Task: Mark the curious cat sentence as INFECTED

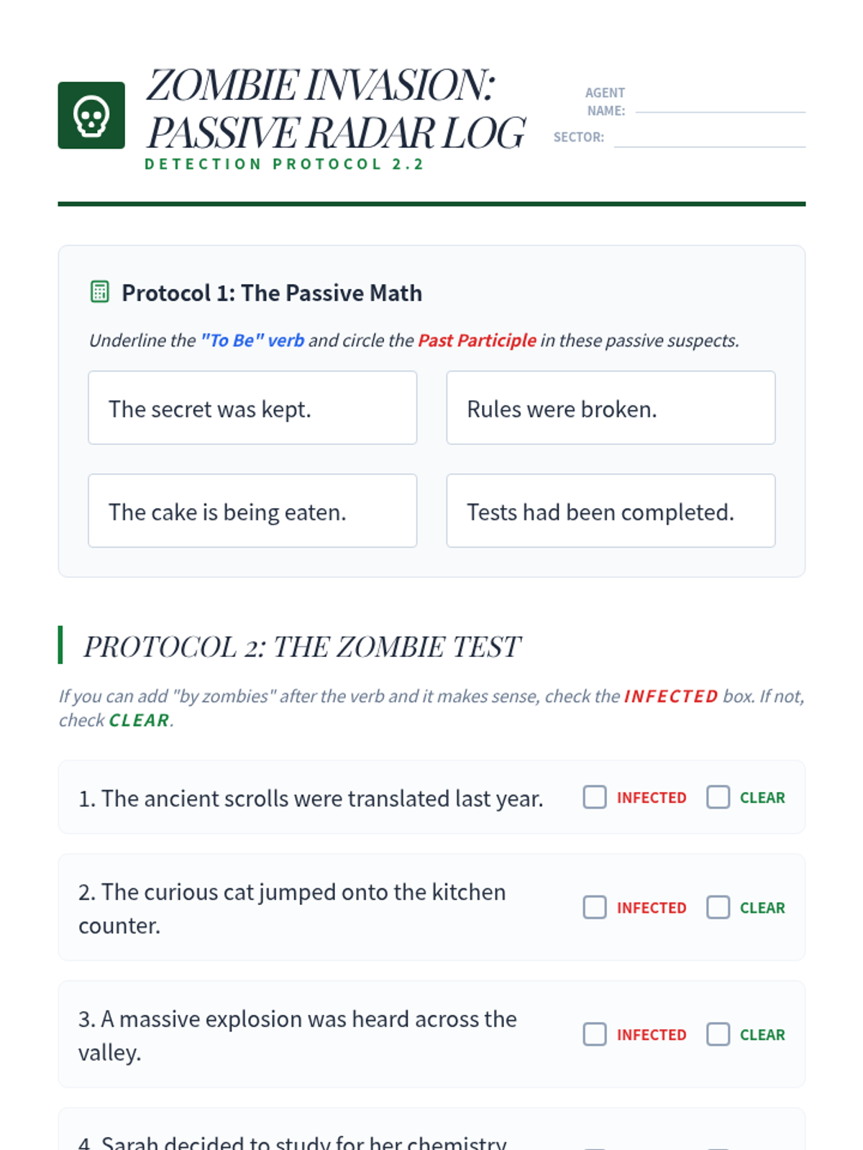Action: point(595,907)
